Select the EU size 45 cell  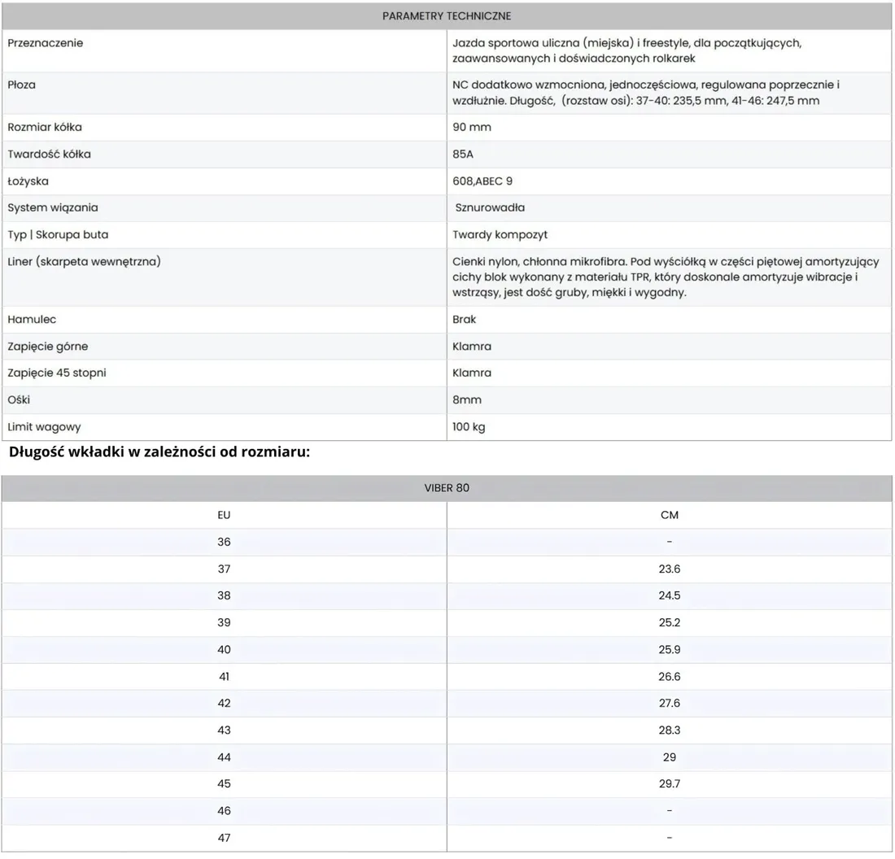tap(224, 783)
